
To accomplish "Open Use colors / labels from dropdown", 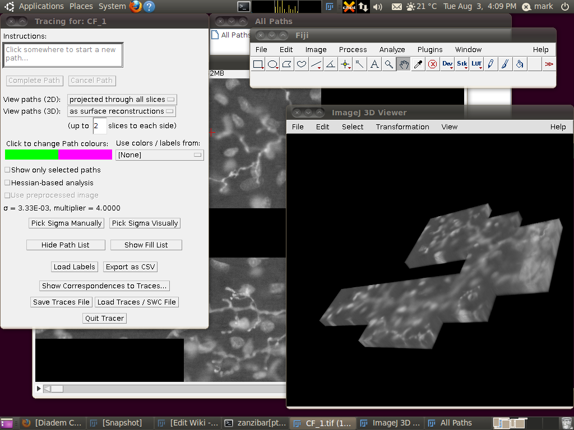I will pyautogui.click(x=160, y=155).
